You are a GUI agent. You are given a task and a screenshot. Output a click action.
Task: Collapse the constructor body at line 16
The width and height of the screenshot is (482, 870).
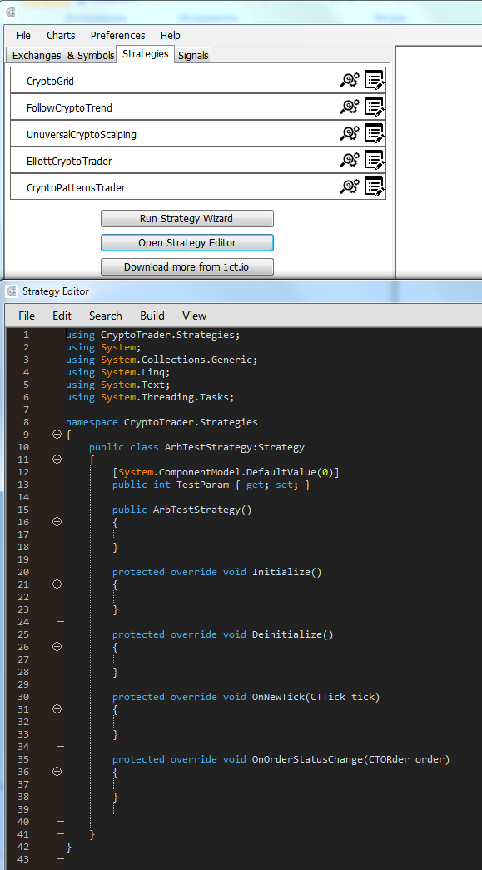pyautogui.click(x=57, y=521)
